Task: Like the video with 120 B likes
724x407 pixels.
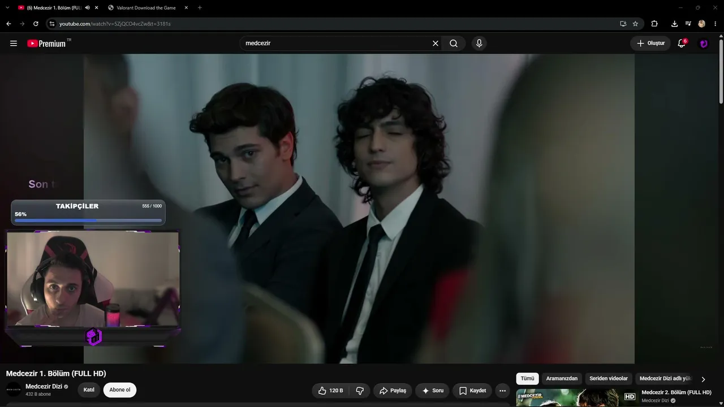Action: 330,391
